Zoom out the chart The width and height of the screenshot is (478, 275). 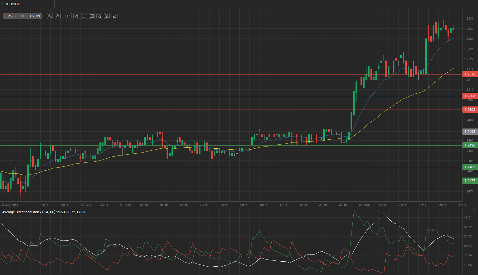[50, 16]
